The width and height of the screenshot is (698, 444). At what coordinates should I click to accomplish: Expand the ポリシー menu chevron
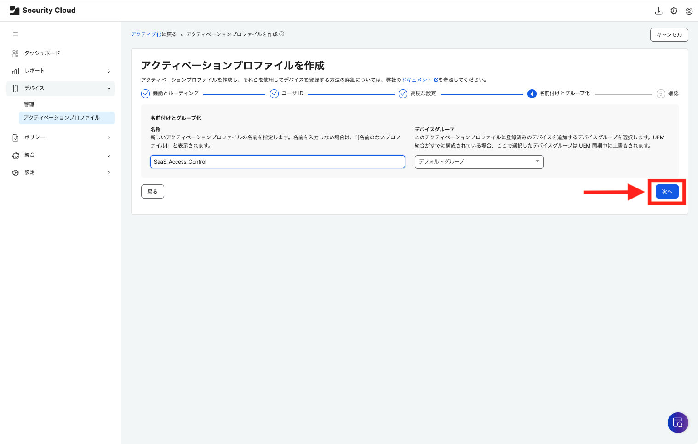click(x=109, y=138)
